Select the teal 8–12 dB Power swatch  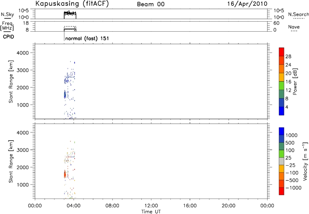(282, 94)
